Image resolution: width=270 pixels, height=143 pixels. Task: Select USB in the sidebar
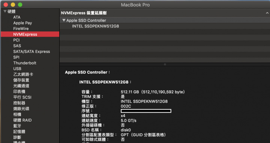tap(17, 69)
